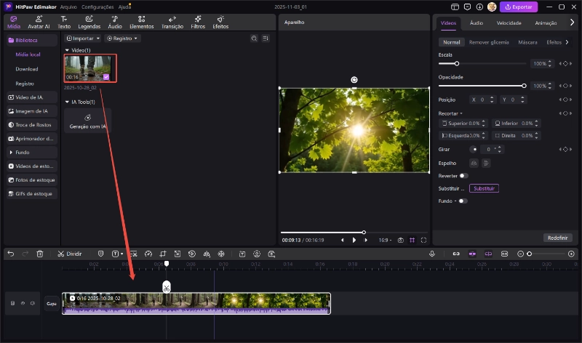The width and height of the screenshot is (582, 343).
Task: Click the microphone voice-over record icon
Action: coord(432,254)
